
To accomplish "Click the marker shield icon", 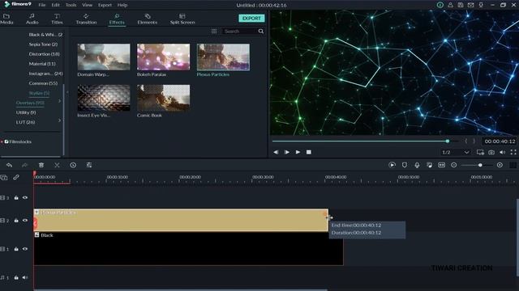I will click(405, 165).
